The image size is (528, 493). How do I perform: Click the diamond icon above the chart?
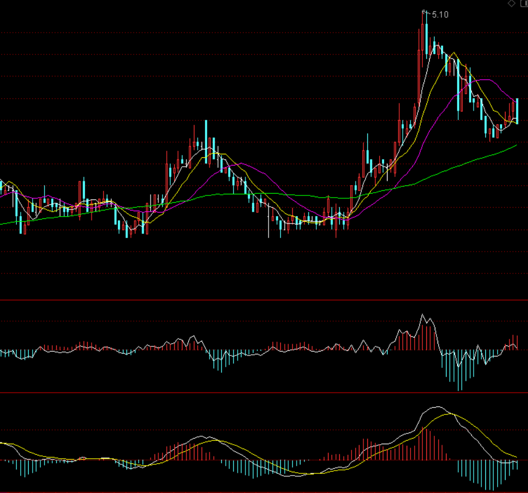(512, 3)
